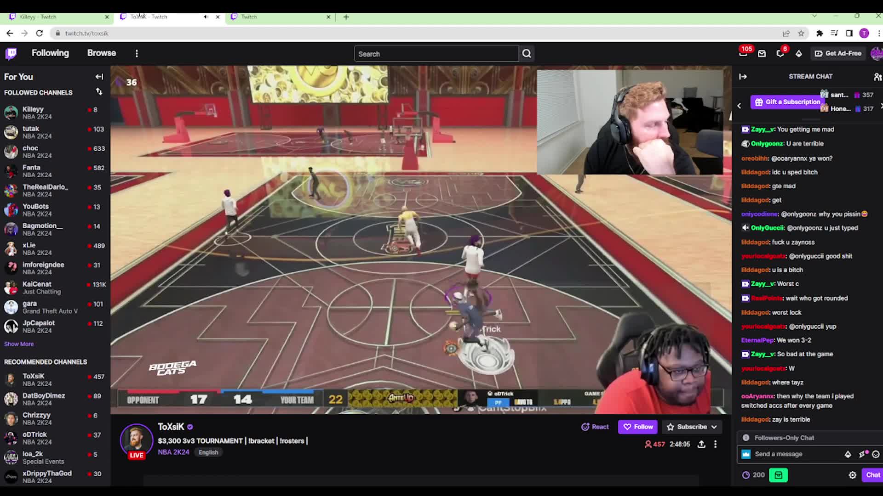Open chat settings gear icon
883x496 pixels.
[x=852, y=475]
